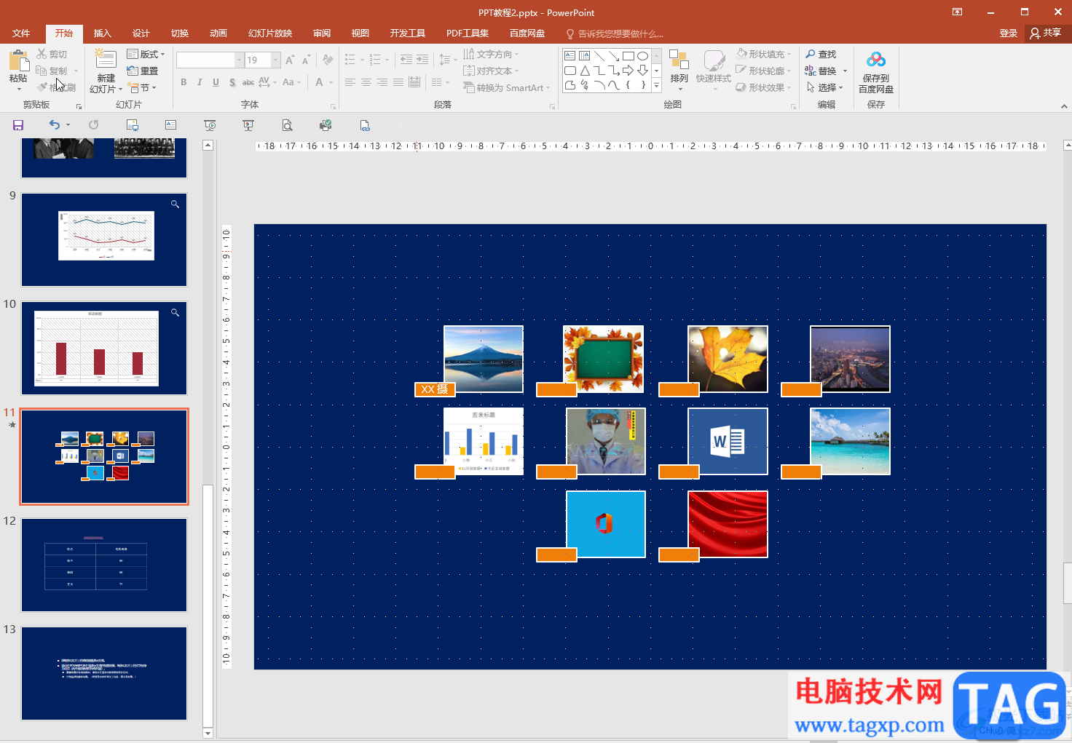This screenshot has height=743, width=1072.
Task: Switch to the 幻灯片放映 tab
Action: coord(269,33)
